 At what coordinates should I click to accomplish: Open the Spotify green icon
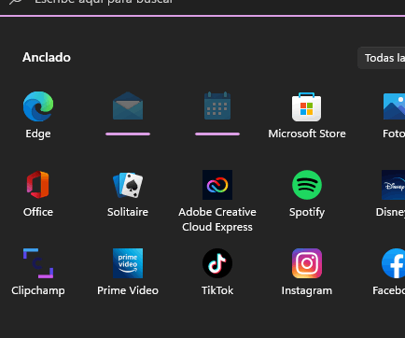(x=307, y=185)
